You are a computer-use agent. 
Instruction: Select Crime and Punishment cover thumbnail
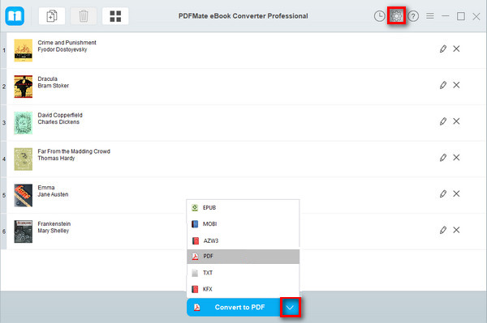pos(24,50)
